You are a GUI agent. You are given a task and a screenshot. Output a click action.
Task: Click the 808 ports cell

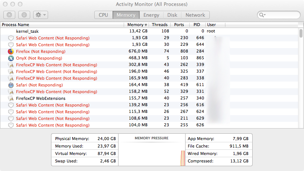pos(184,51)
